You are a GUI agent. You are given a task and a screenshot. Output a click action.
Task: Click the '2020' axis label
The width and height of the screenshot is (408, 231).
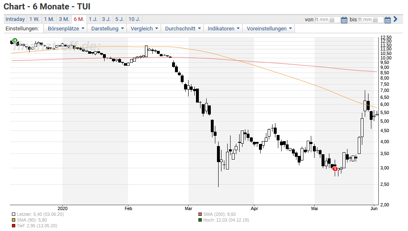(x=63, y=208)
